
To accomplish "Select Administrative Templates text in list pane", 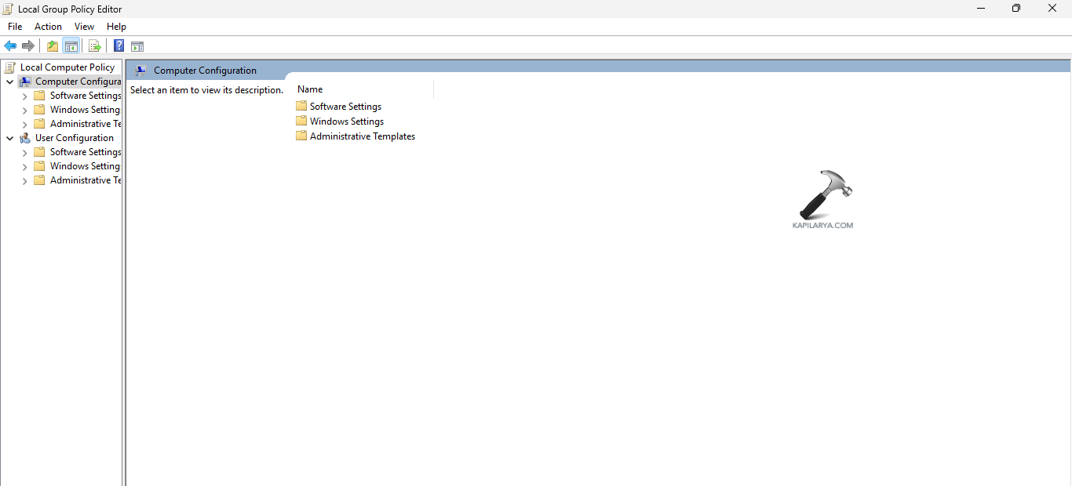I will (x=363, y=136).
